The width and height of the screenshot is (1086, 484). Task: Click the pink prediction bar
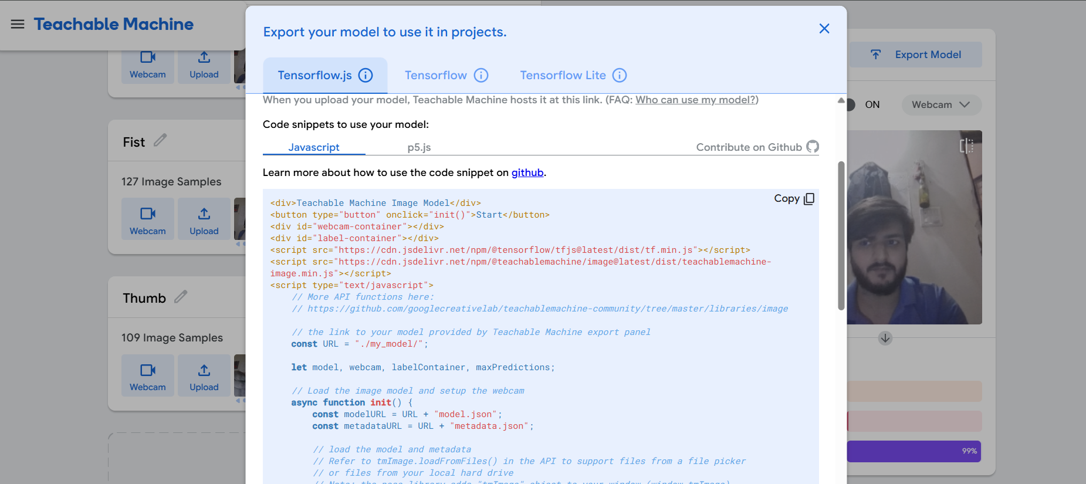(914, 421)
